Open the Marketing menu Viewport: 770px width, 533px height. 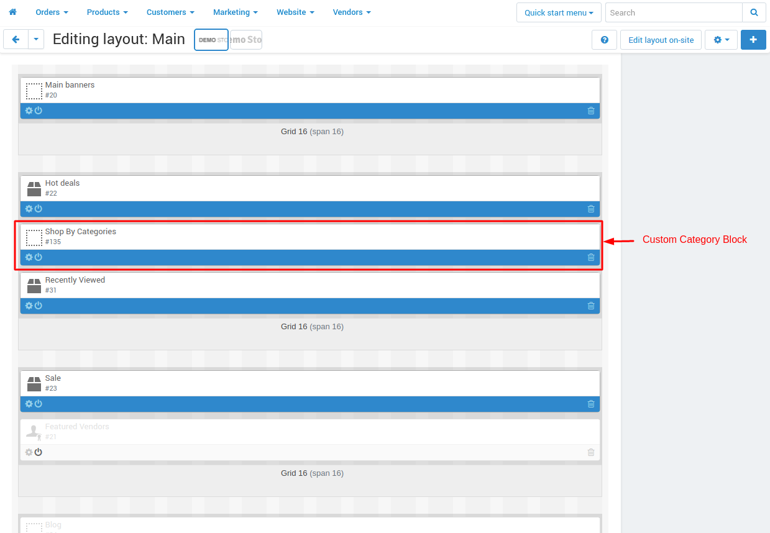[236, 12]
